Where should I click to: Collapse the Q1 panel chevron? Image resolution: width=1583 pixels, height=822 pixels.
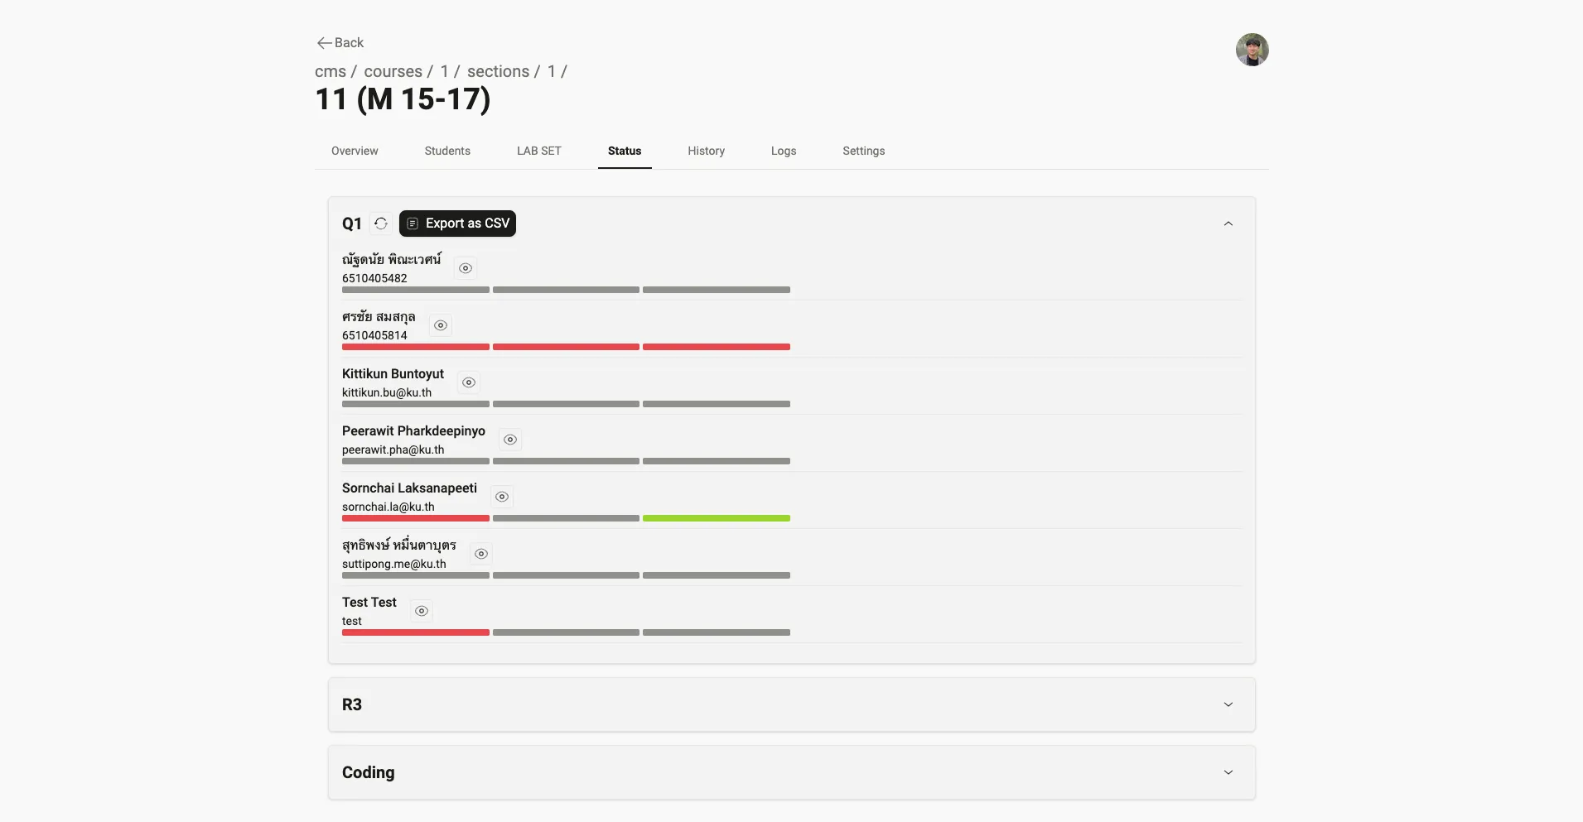tap(1228, 224)
